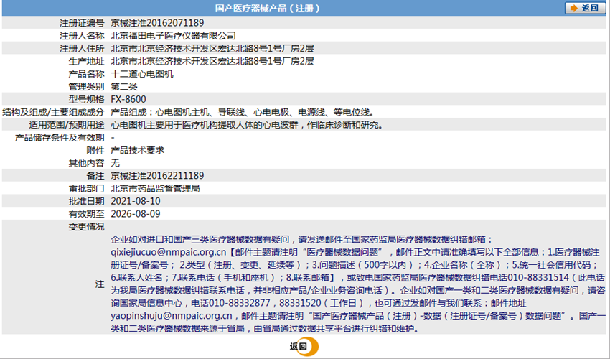Click the 产品技术要求 attachment text
Image resolution: width=610 pixels, height=359 pixels.
coord(137,150)
